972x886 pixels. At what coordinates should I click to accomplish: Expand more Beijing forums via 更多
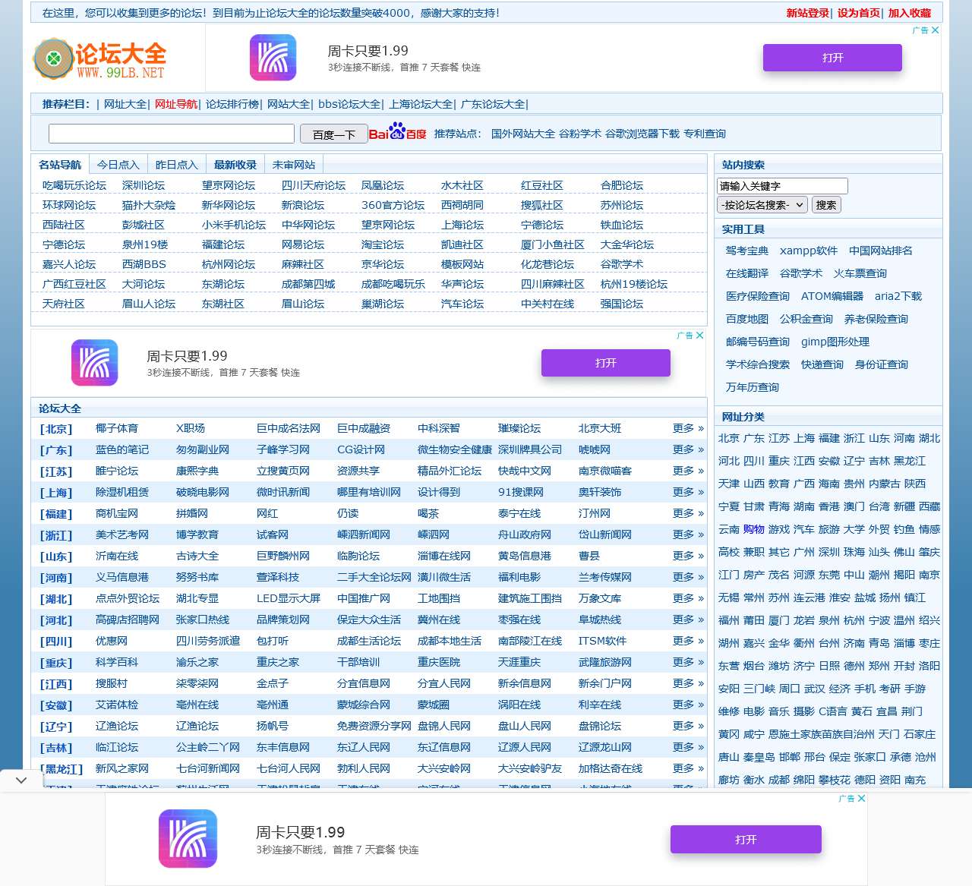pyautogui.click(x=687, y=428)
